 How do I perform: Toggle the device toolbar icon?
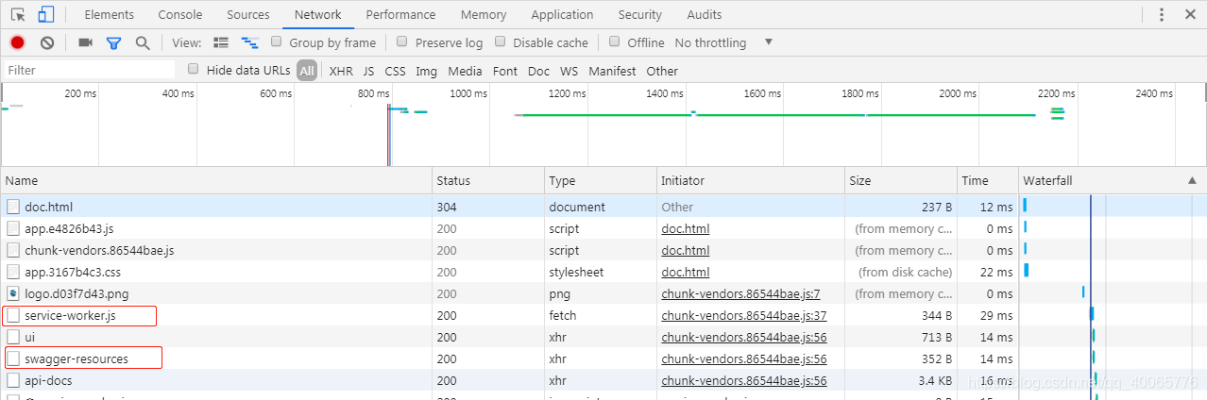pos(45,14)
